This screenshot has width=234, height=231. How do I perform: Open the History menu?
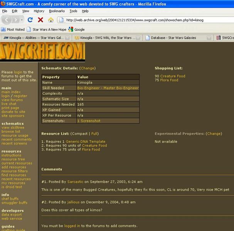39,11
